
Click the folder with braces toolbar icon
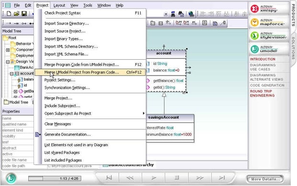pos(153,23)
